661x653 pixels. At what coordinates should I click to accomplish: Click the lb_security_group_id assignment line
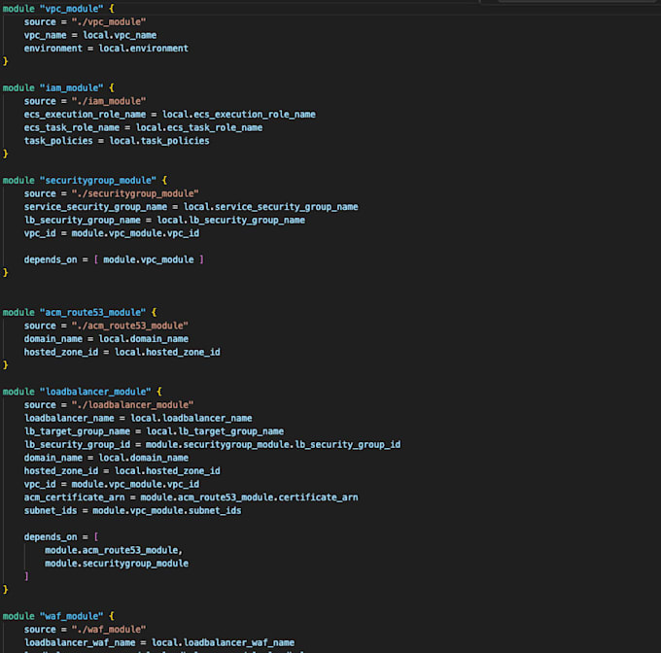[x=213, y=444]
